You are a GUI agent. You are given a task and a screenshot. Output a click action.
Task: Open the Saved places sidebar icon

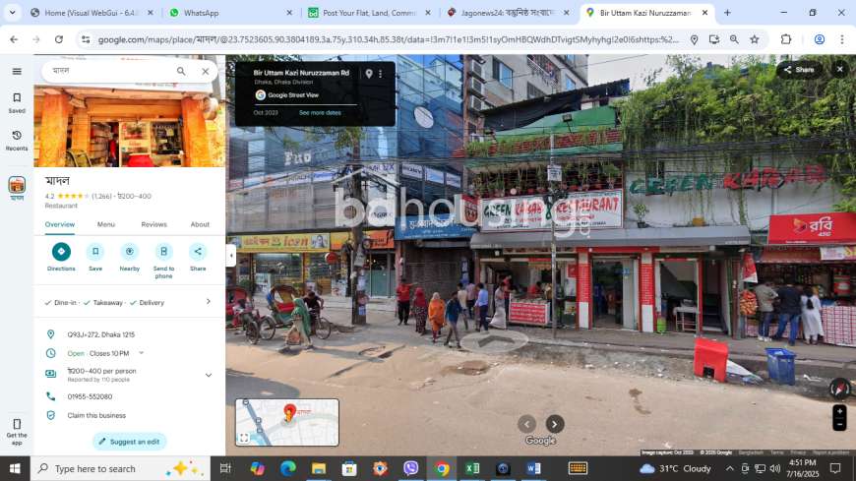coord(17,102)
